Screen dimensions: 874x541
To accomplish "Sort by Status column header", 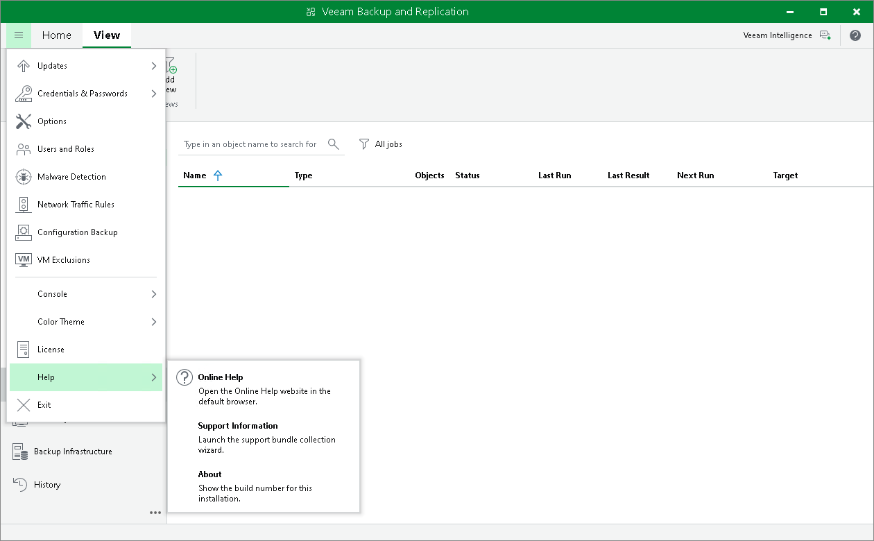I will click(x=468, y=175).
